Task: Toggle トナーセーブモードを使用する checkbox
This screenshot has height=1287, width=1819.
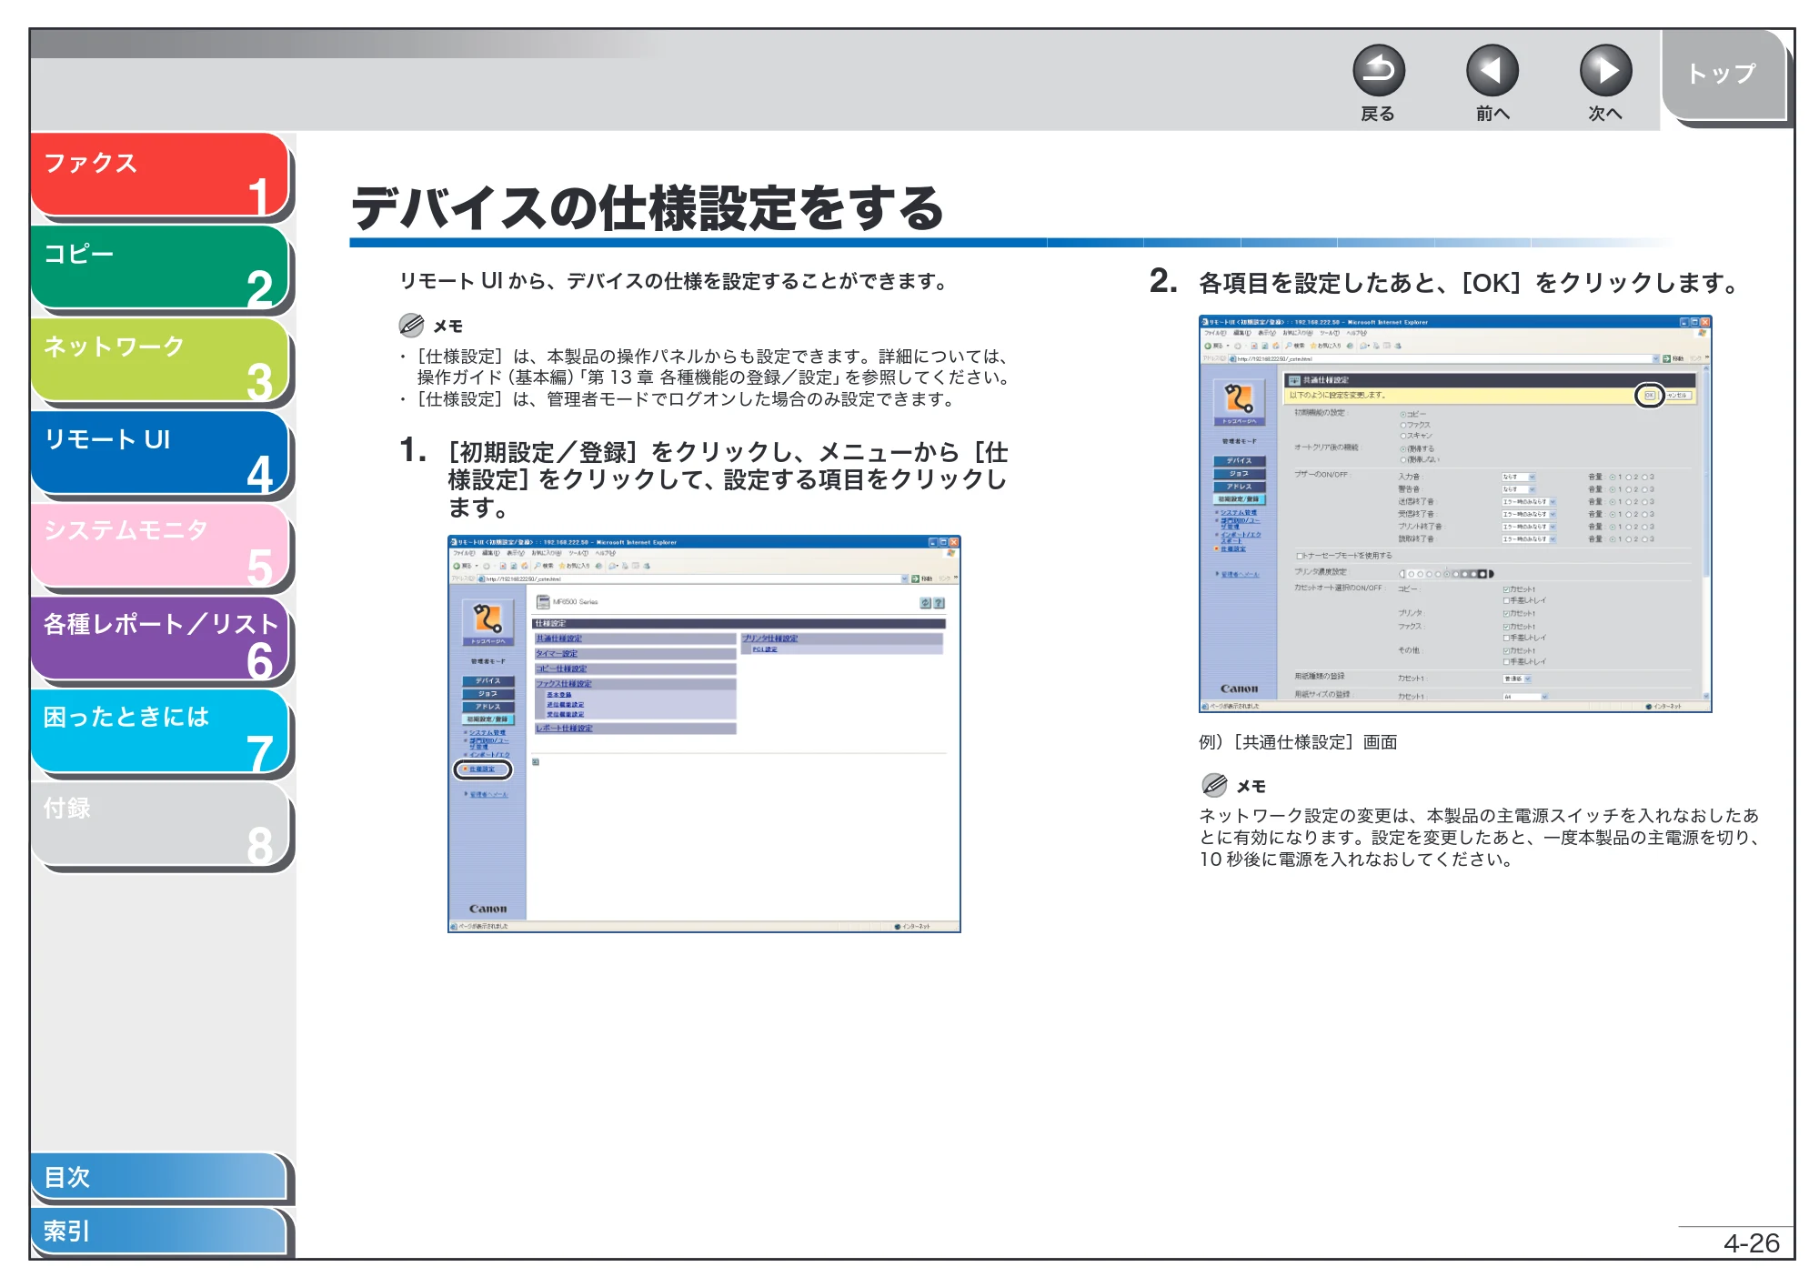Action: (1300, 556)
